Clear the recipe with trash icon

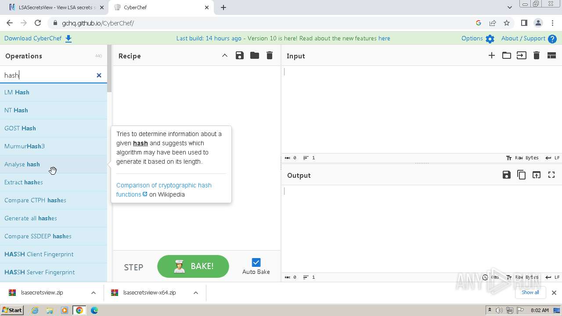[x=270, y=55]
